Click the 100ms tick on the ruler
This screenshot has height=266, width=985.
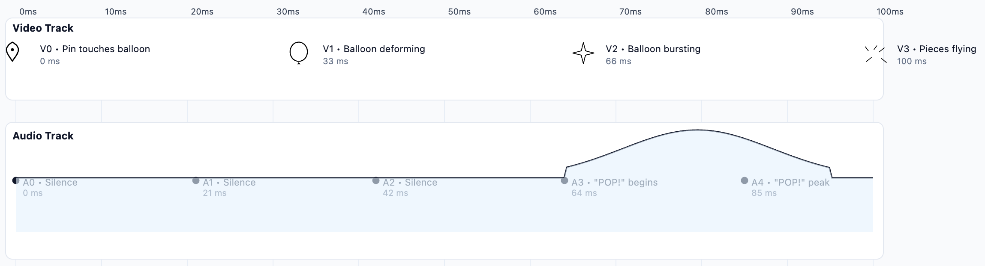pos(890,12)
